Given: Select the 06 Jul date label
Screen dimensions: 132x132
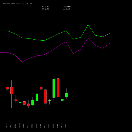Looking at the screenshot, I should coord(36,126).
